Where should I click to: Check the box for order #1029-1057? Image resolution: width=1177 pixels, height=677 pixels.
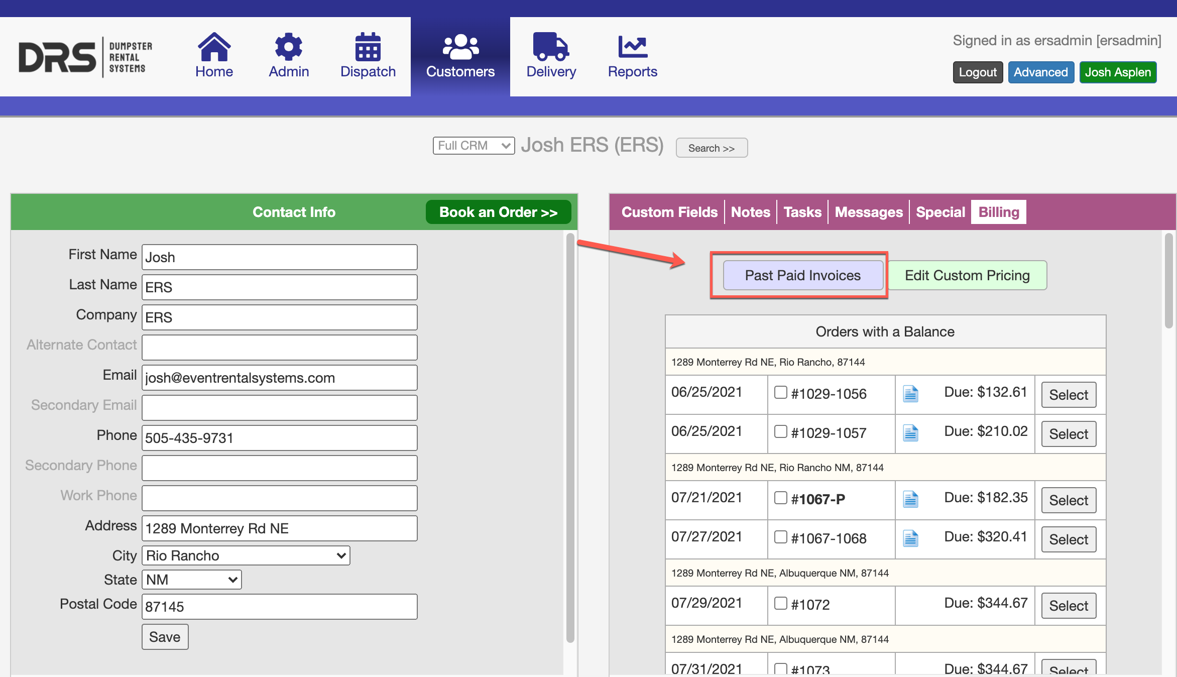(780, 431)
